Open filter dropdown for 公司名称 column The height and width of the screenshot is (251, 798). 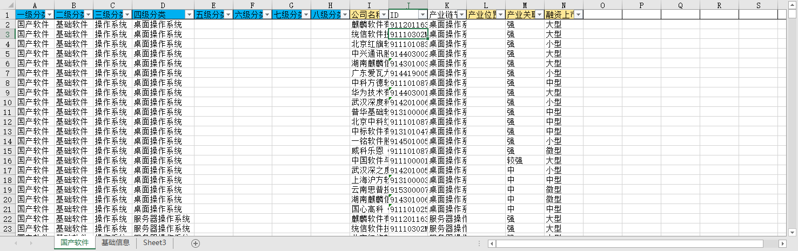tap(384, 15)
